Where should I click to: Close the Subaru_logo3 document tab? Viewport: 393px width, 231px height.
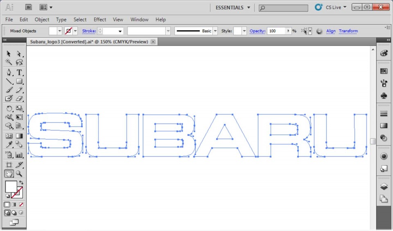[153, 42]
